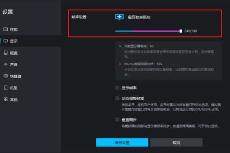Viewport: 230px width, 153px height.
Task: Save settings with the blue 保存设置 button
Action: (x=122, y=142)
